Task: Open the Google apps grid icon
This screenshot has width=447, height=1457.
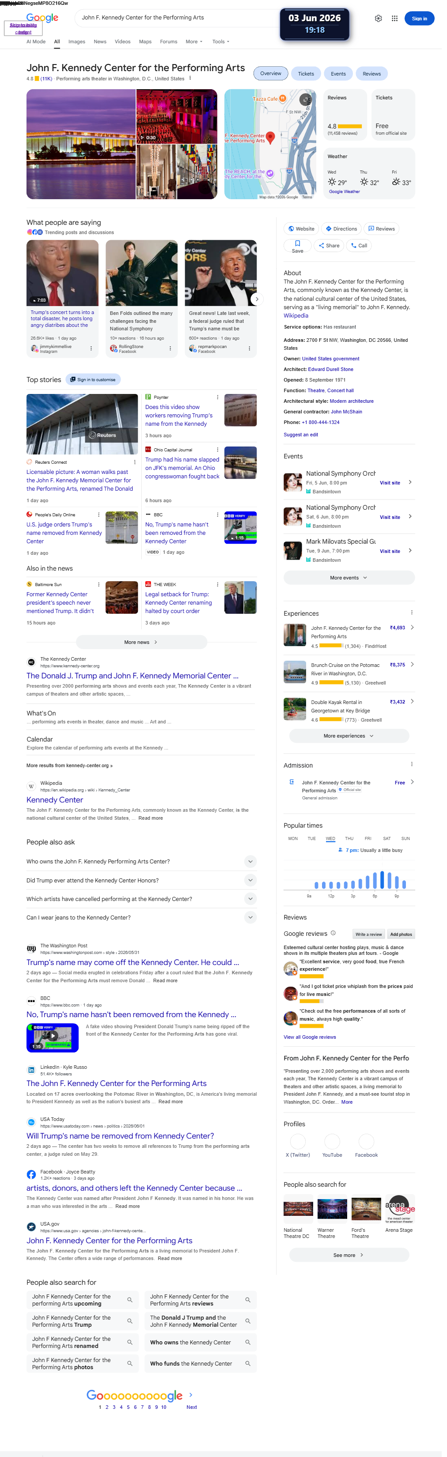Action: [x=394, y=19]
